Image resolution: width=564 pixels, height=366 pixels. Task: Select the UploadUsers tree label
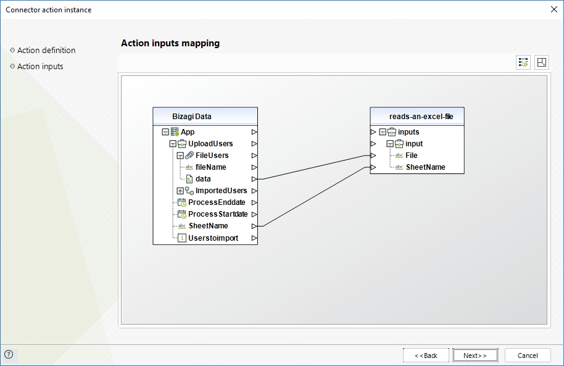[x=211, y=144]
